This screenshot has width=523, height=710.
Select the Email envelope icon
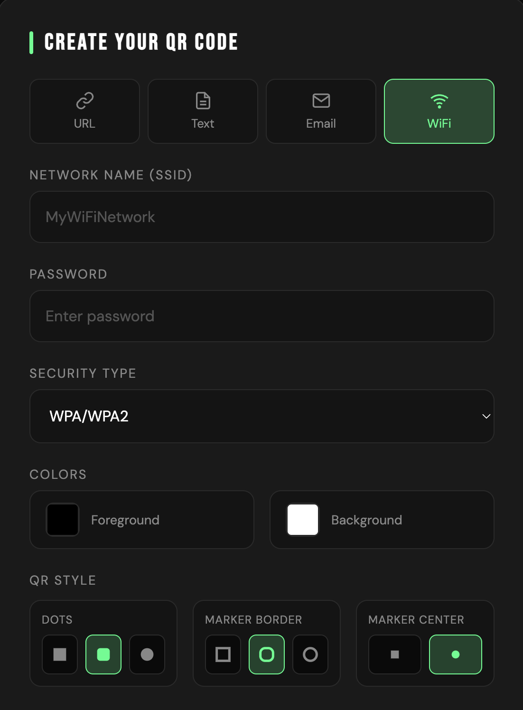click(321, 101)
